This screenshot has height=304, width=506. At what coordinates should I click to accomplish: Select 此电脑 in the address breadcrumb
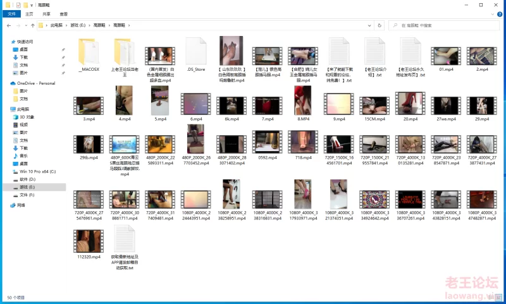point(56,25)
